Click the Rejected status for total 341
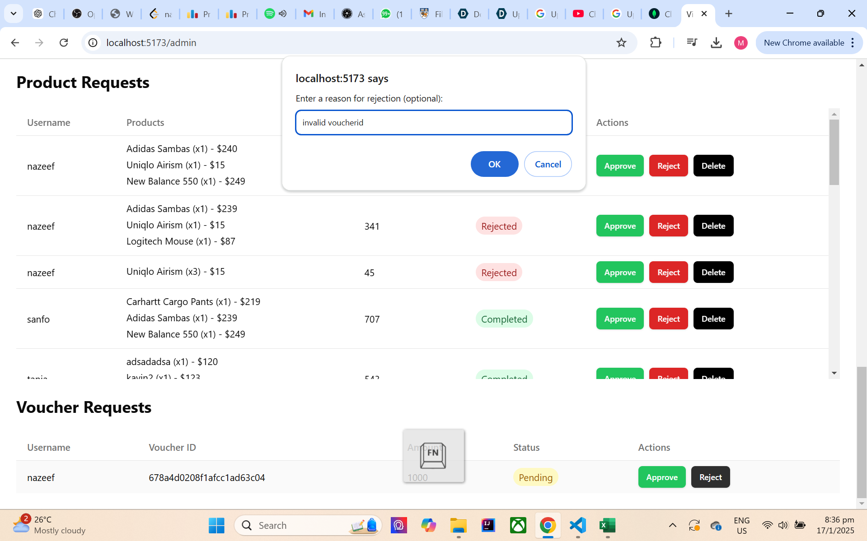This screenshot has height=541, width=867. click(x=499, y=226)
